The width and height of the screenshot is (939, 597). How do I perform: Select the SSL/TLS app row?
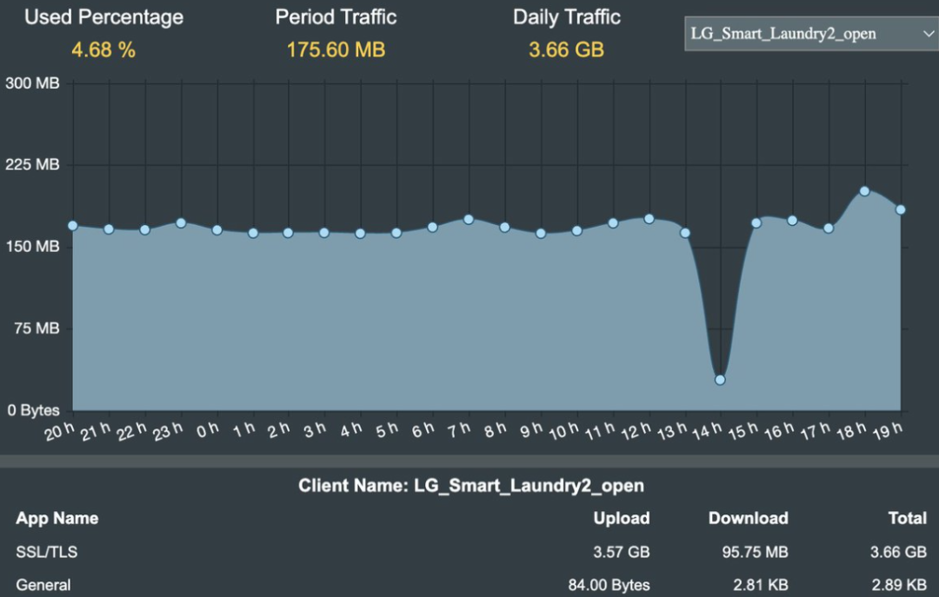469,552
